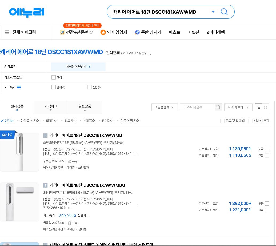Viewport: 276px width, 246px height.
Task: Switch to 가격비교 tab
Action: pyautogui.click(x=51, y=108)
